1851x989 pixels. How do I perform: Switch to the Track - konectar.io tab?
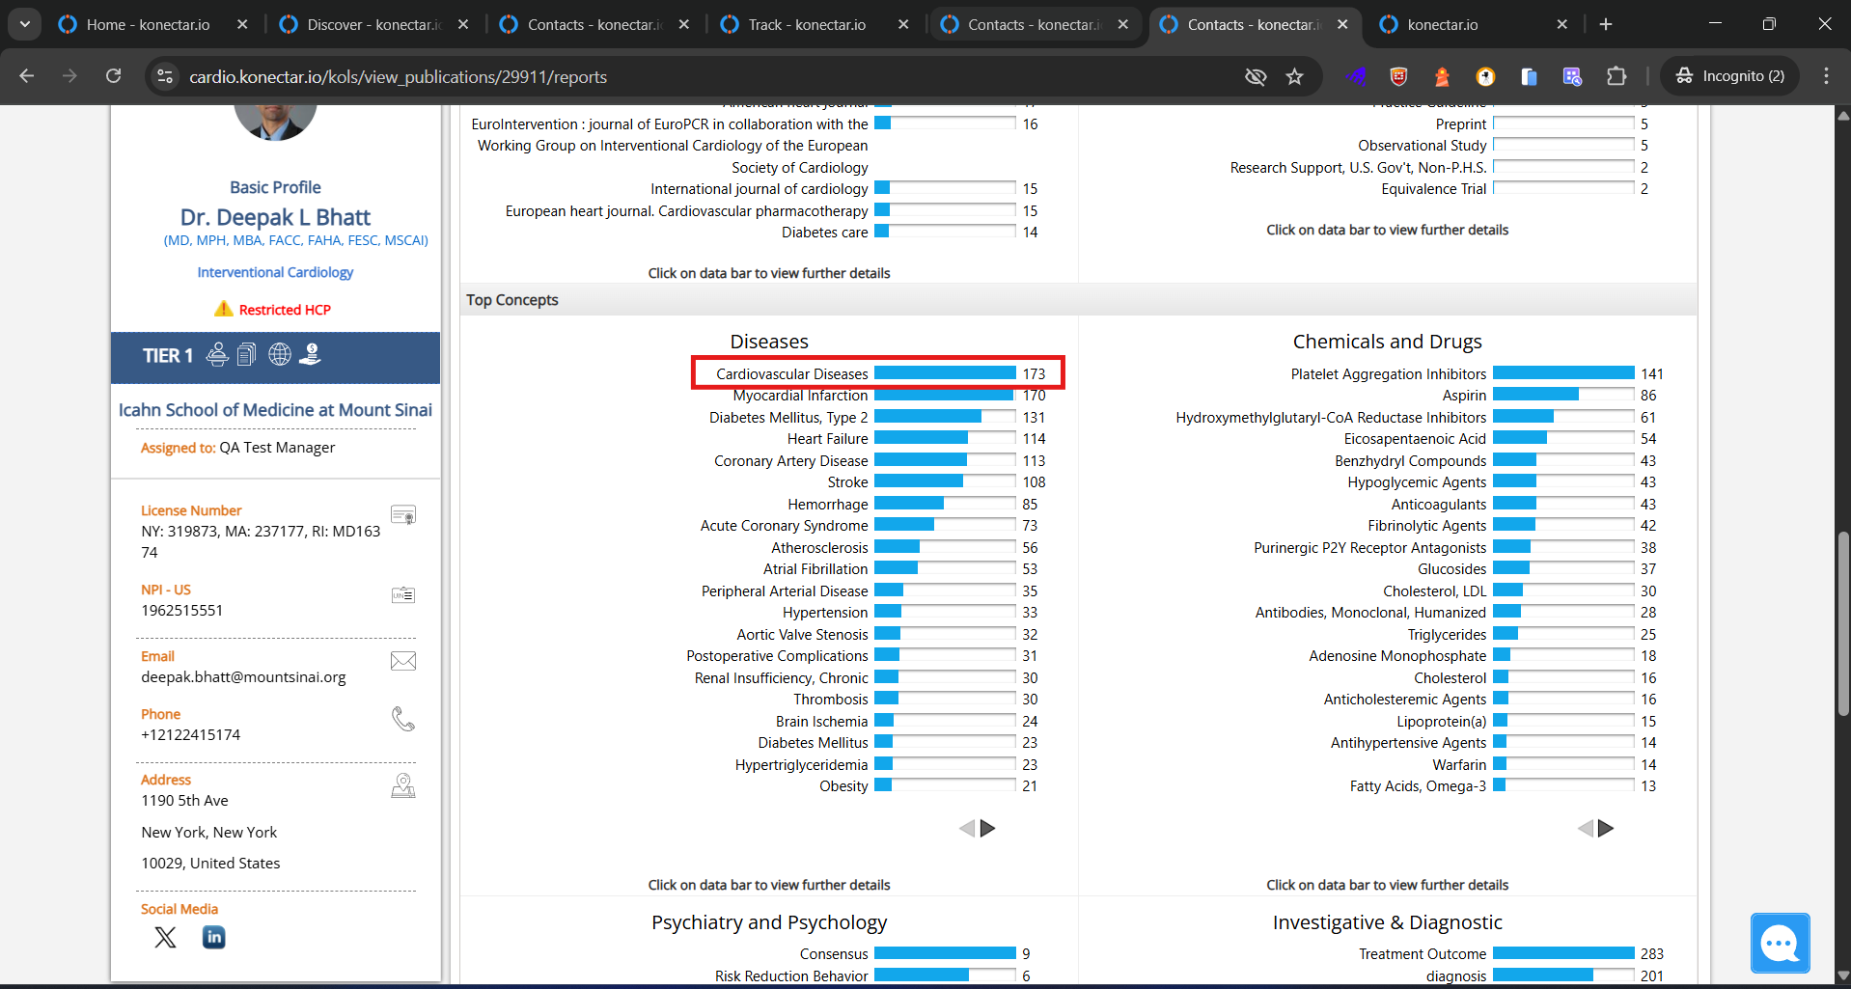tap(807, 24)
